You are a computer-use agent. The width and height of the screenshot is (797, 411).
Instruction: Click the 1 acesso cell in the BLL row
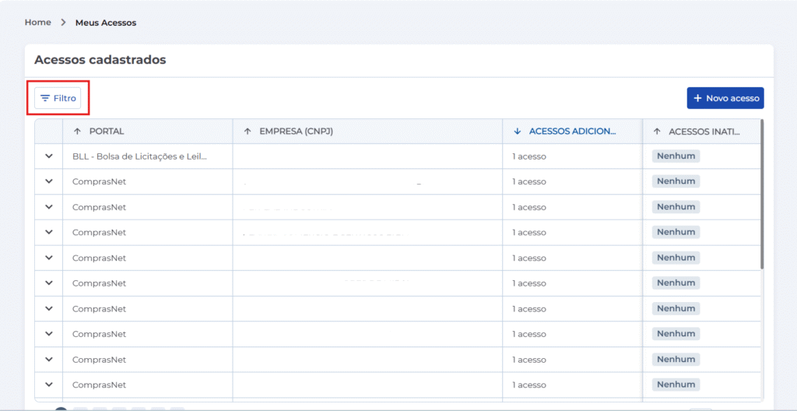[x=529, y=156]
